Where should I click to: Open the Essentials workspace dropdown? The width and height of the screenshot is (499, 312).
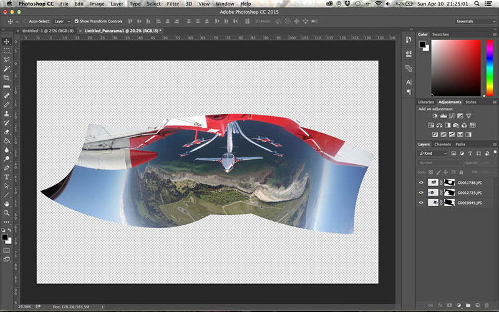[x=475, y=21]
